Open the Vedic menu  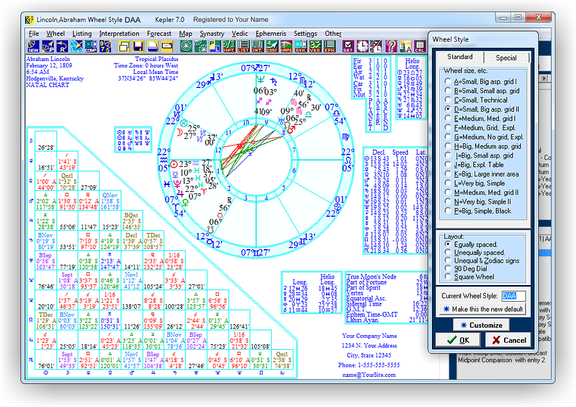point(240,33)
